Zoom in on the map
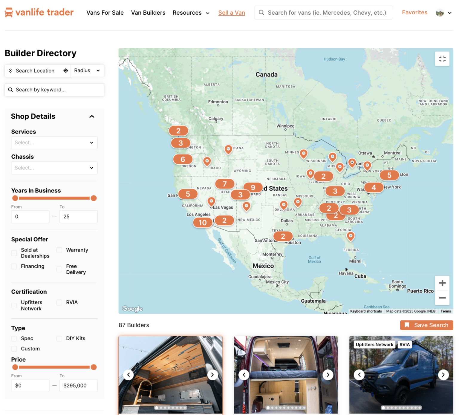Screen dimensions: 459x415 click(442, 283)
